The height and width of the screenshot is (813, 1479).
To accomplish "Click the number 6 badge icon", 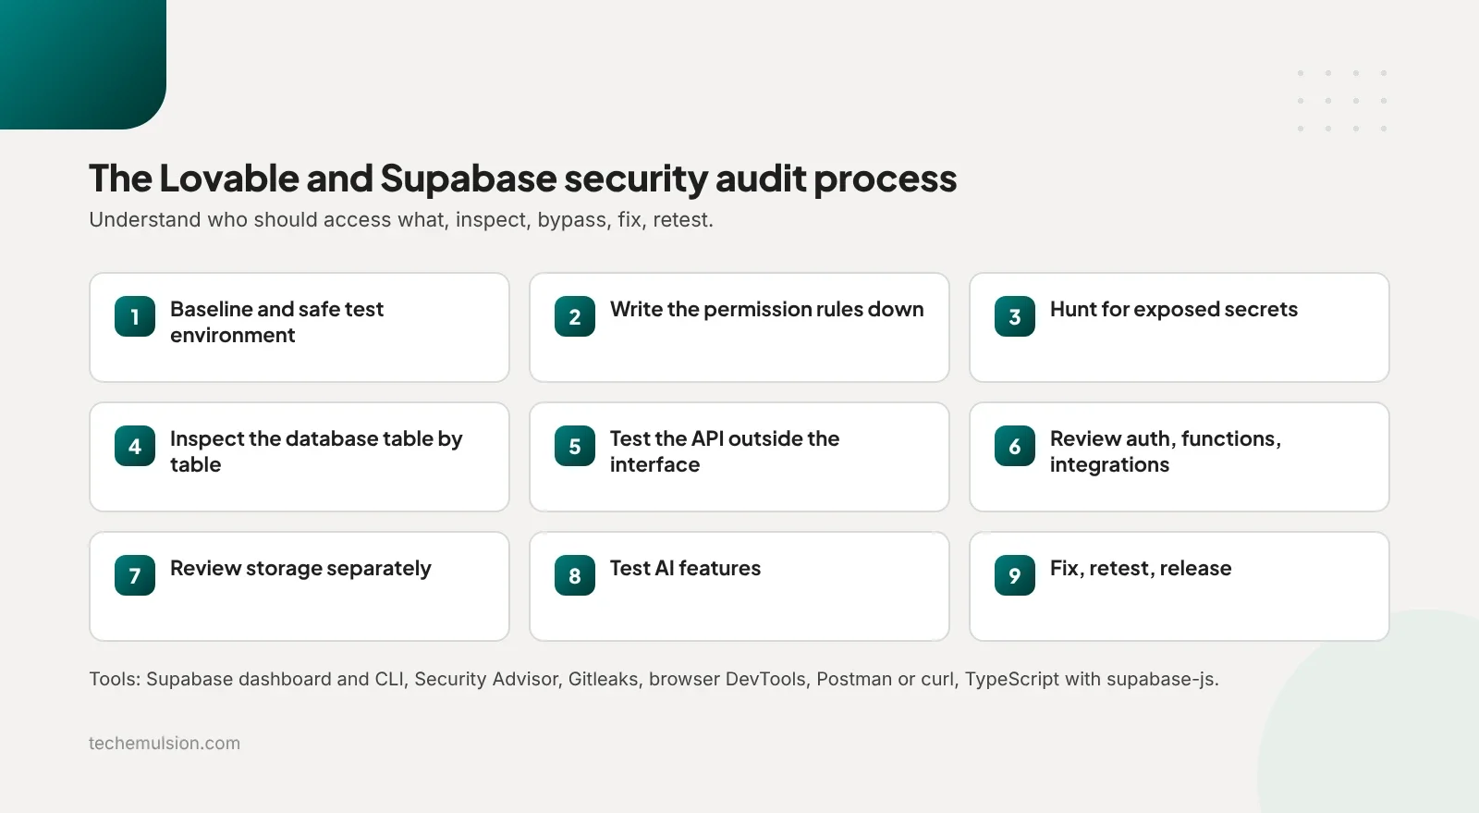I will pyautogui.click(x=1015, y=446).
